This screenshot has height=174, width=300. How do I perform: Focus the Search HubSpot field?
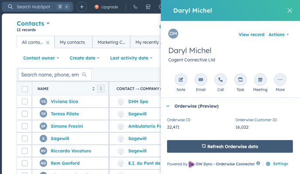[x=37, y=7]
